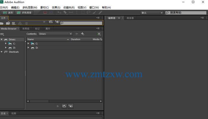Select the 文件 panel tab

click(3, 18)
